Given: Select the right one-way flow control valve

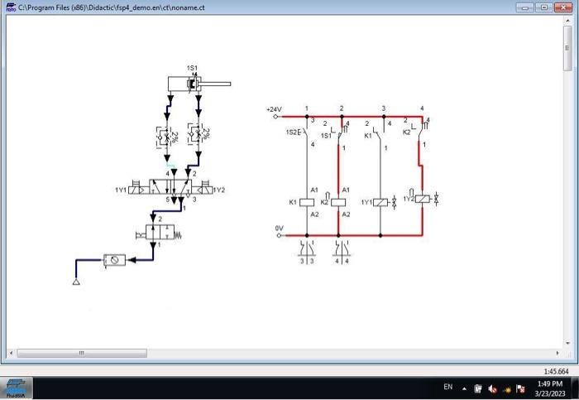Looking at the screenshot, I should click(x=196, y=134).
